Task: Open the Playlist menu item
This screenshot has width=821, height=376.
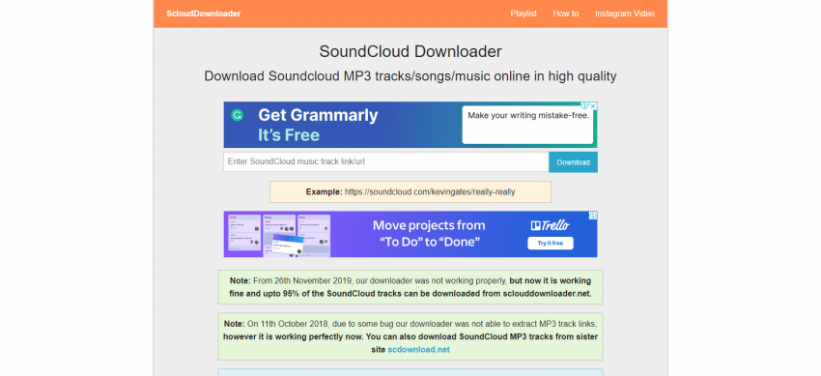Action: [x=524, y=14]
